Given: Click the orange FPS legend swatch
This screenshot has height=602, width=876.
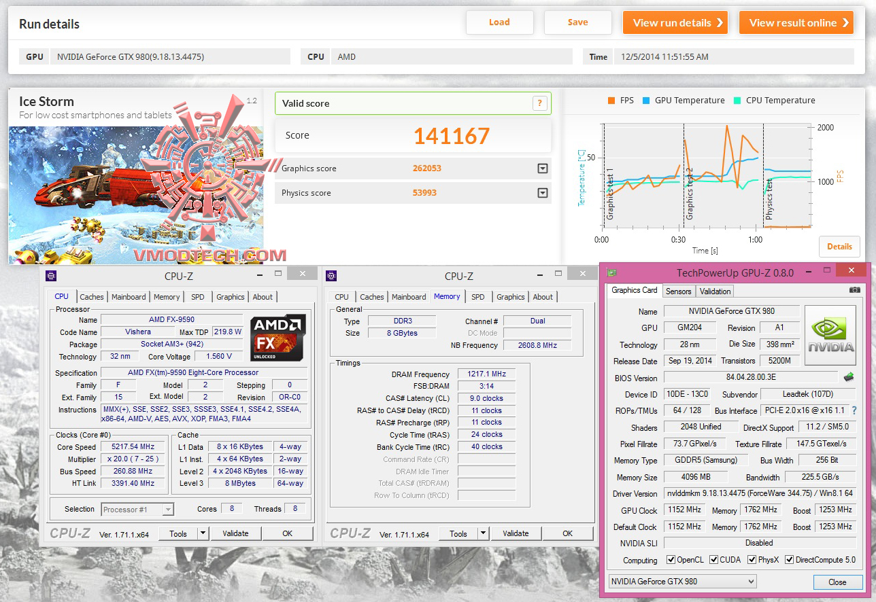Looking at the screenshot, I should pyautogui.click(x=611, y=101).
